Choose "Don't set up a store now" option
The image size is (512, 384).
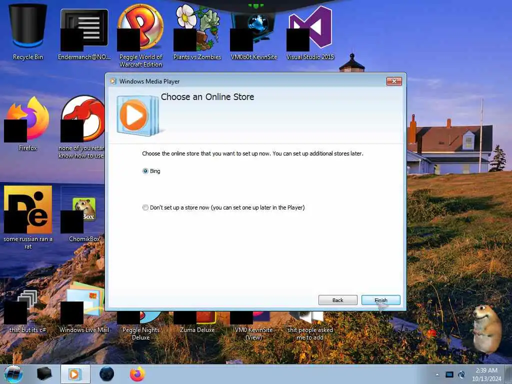[x=145, y=207]
